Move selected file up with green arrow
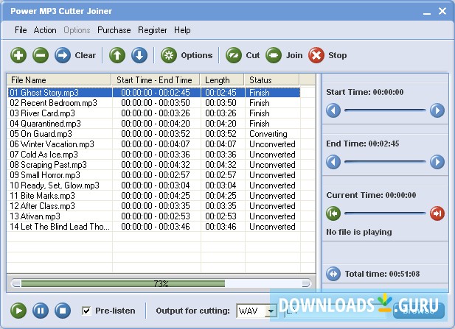 click(117, 55)
